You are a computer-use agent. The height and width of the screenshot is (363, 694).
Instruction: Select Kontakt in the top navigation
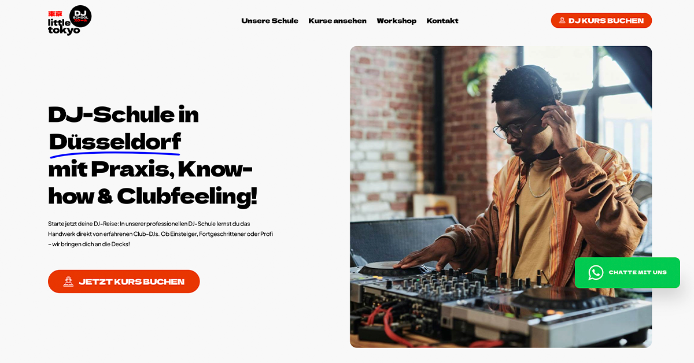pyautogui.click(x=442, y=21)
